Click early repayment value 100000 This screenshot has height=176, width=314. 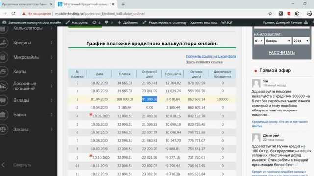pos(222,99)
